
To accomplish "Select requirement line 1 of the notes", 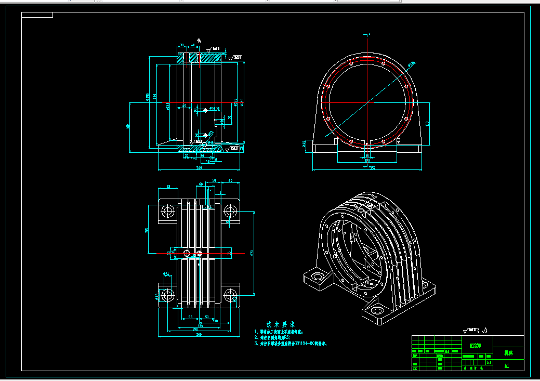I will click(279, 332).
